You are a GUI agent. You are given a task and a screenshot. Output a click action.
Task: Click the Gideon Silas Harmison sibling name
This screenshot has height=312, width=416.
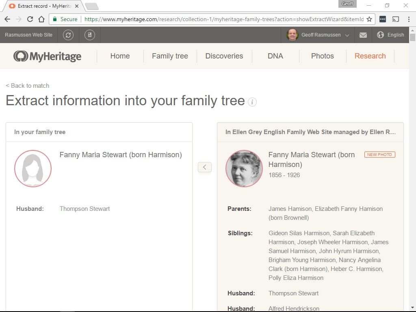tap(299, 233)
